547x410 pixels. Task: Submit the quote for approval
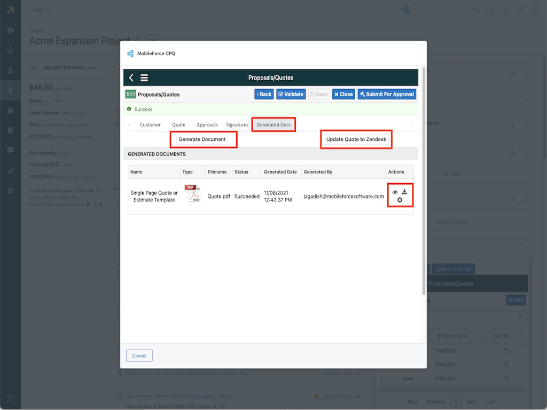click(x=387, y=94)
